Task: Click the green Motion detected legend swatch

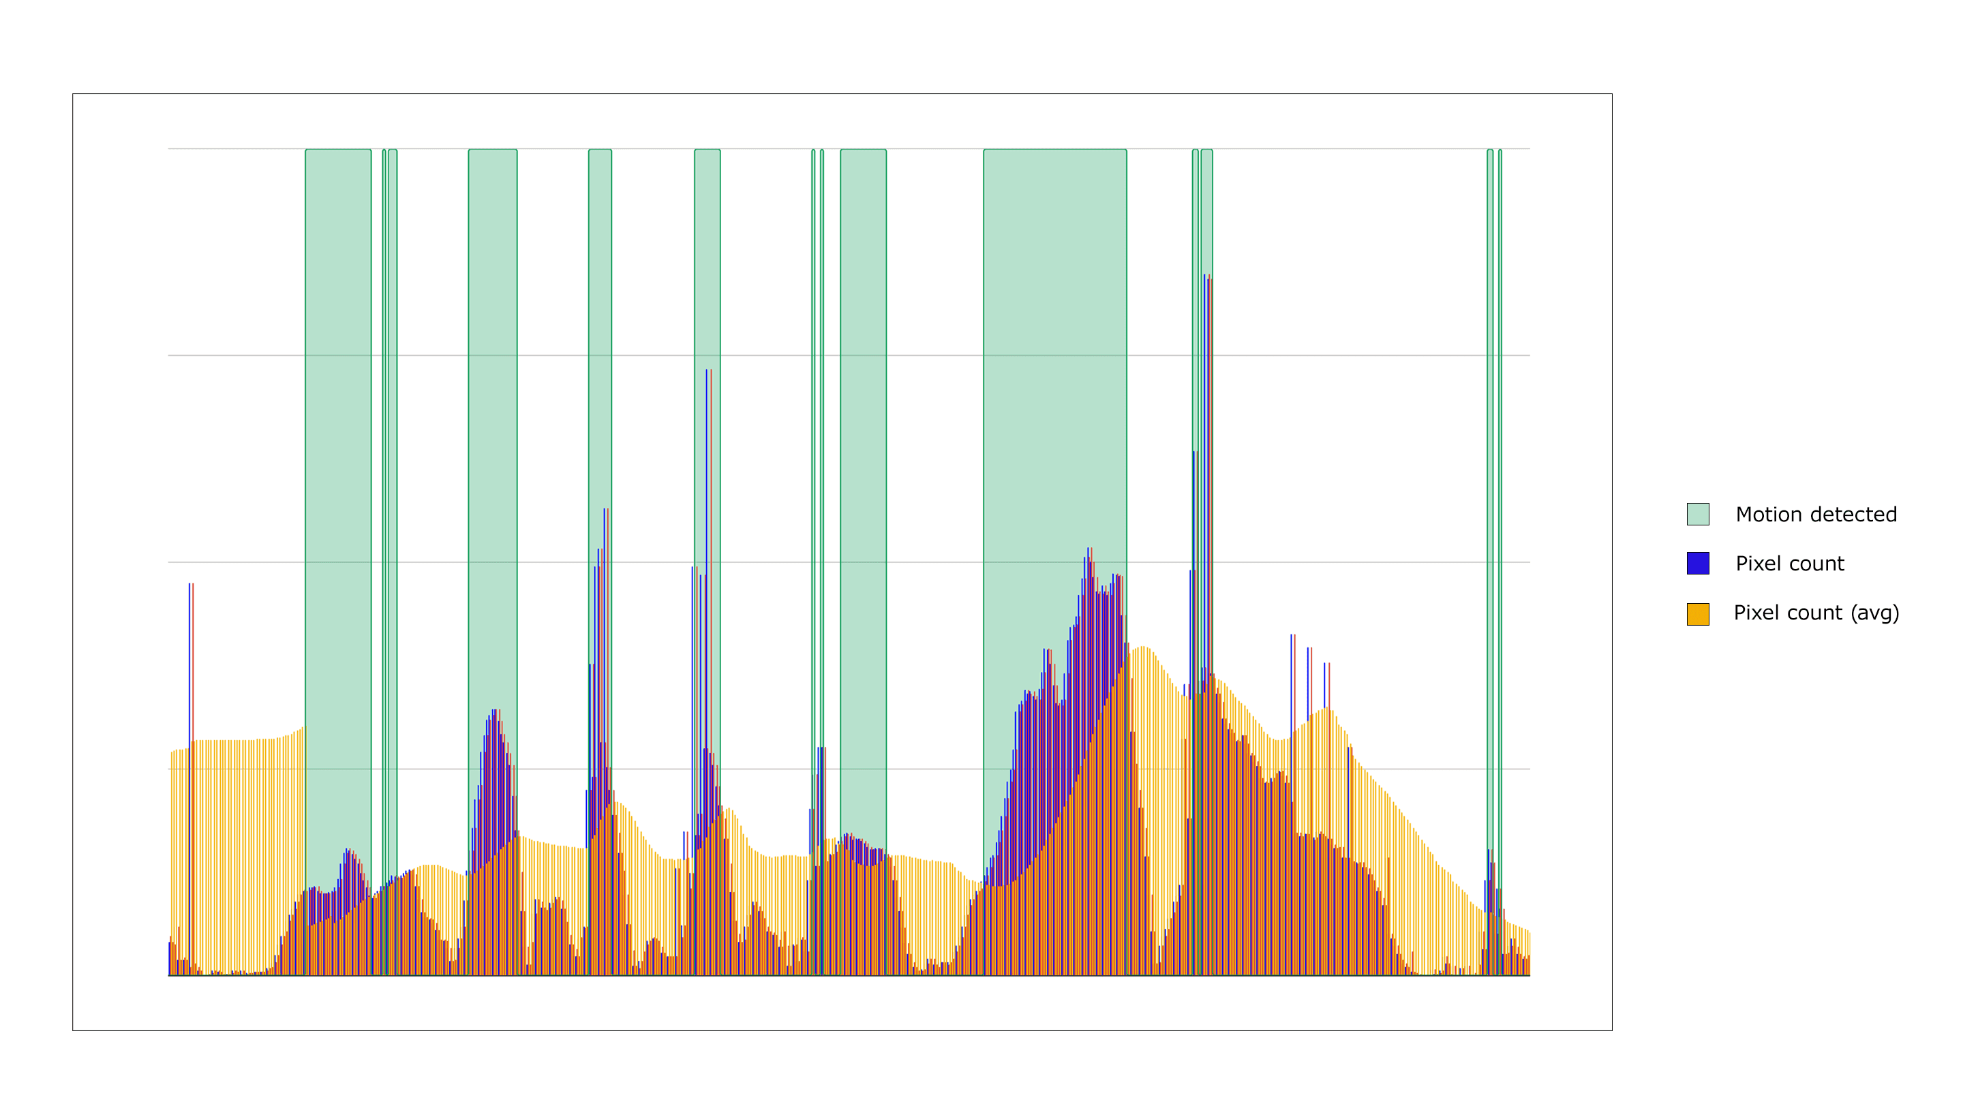Action: pos(1697,515)
